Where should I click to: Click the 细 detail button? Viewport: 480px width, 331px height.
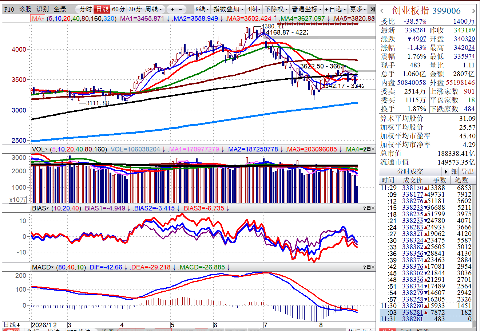coord(455,172)
